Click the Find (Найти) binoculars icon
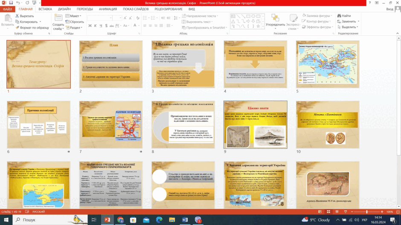The width and height of the screenshot is (401, 225). click(x=339, y=16)
